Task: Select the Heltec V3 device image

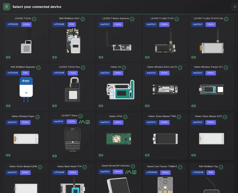Action: 120,89
